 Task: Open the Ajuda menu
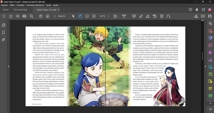click(x=56, y=5)
